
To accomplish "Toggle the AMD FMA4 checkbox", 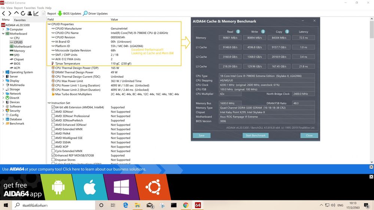I will 53,133.
